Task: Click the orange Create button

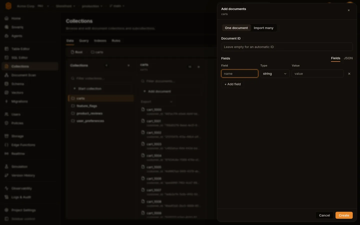Action: (344, 215)
